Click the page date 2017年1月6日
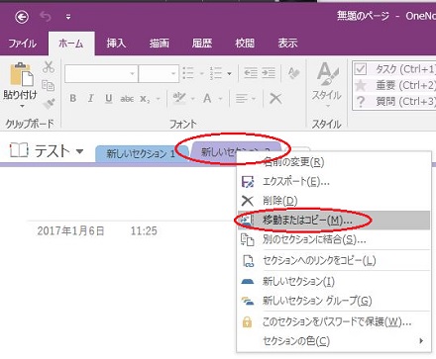This screenshot has height=359, width=436. 70,230
